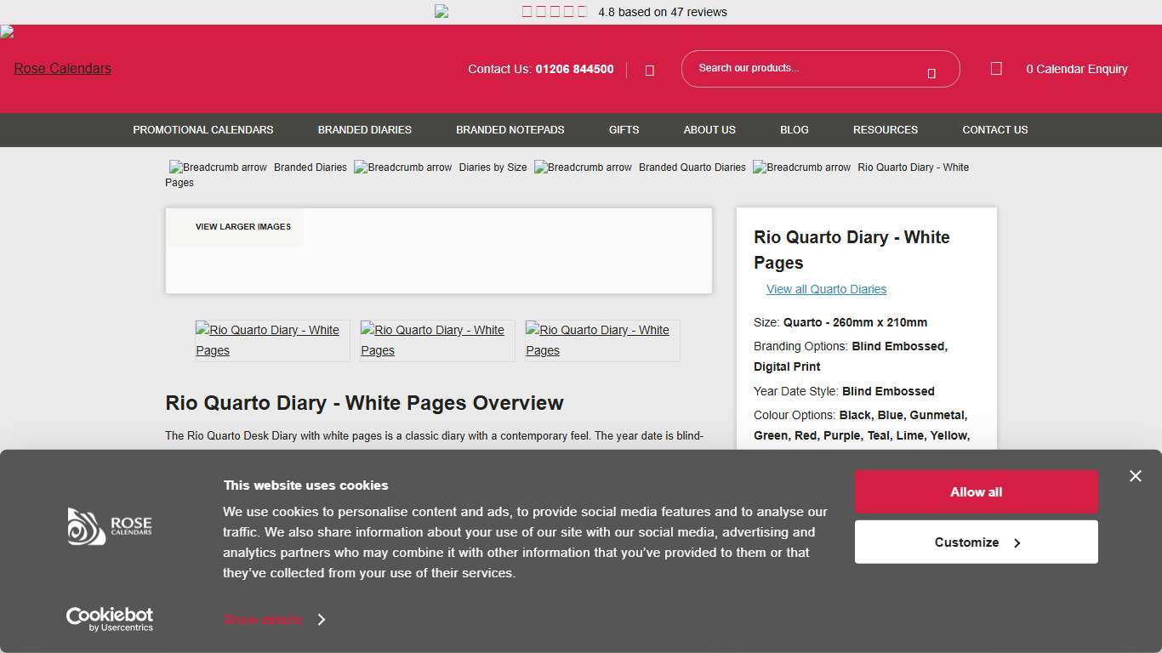The width and height of the screenshot is (1162, 653).
Task: Click the Search our products input field
Action: click(808, 68)
